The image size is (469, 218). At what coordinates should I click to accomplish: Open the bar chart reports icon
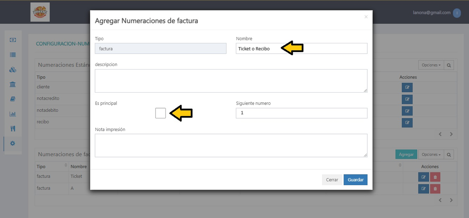coord(13,114)
